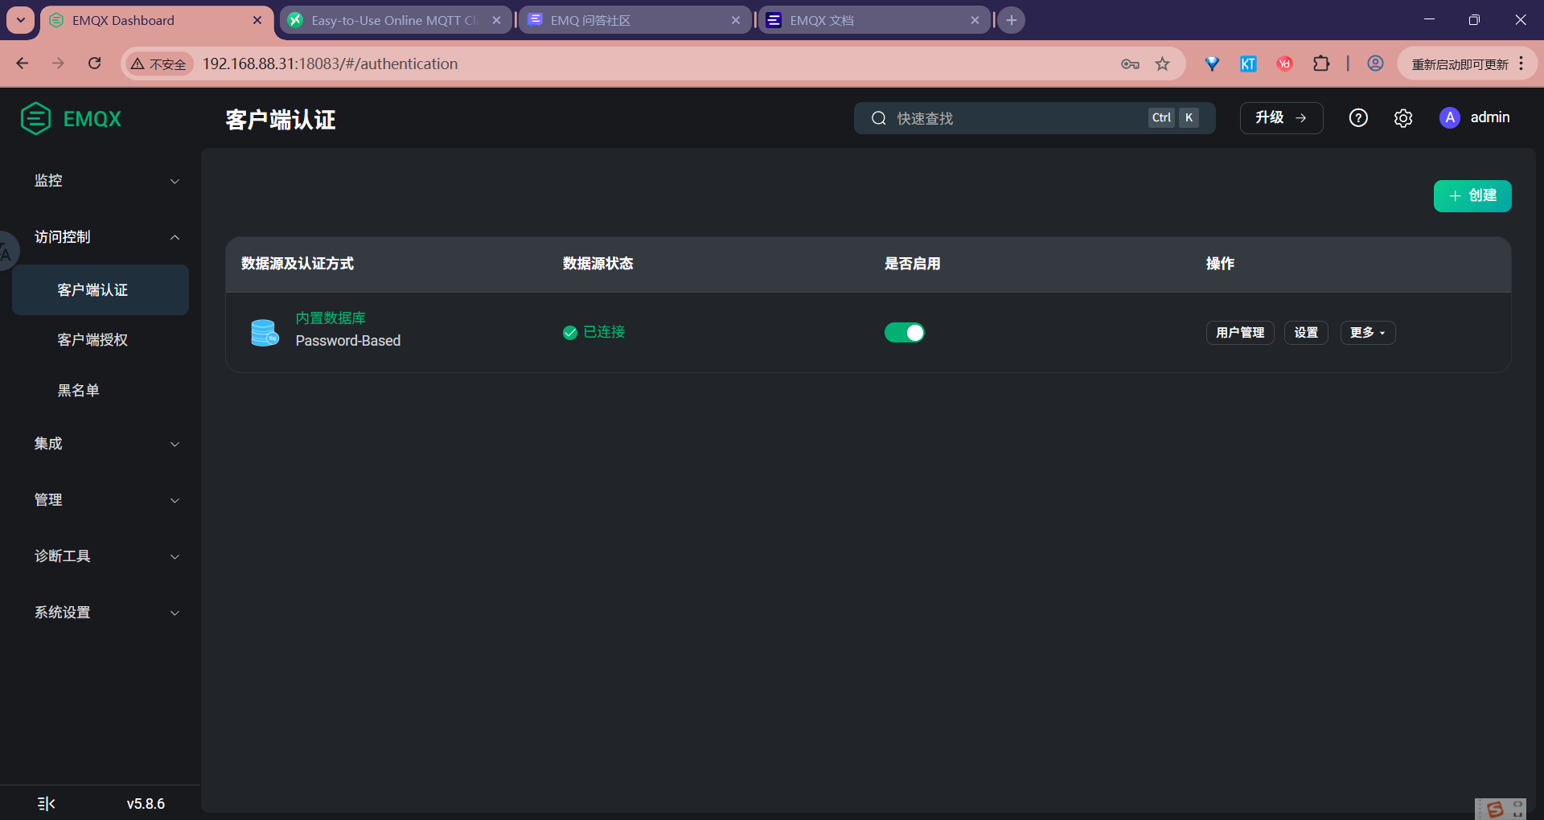Click the 已连接 status text
The width and height of the screenshot is (1544, 820).
[x=604, y=332]
